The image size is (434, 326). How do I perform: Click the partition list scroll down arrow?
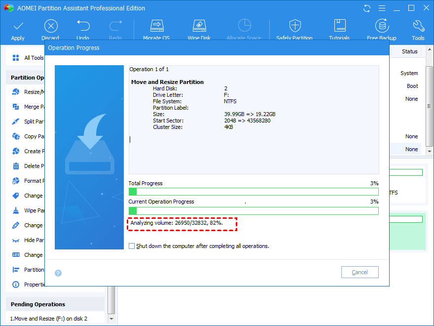pyautogui.click(x=429, y=151)
